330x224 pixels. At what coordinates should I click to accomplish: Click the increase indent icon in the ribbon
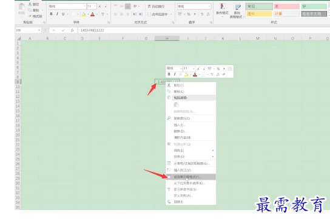(x=141, y=14)
